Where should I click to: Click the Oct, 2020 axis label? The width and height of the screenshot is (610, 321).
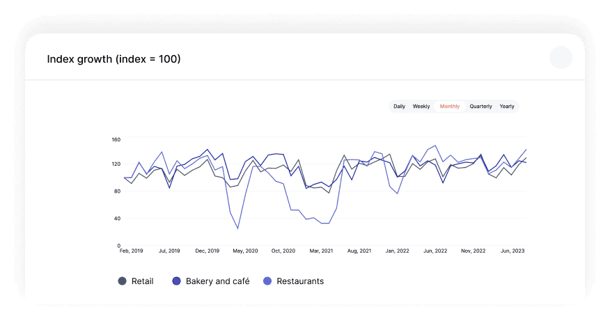tap(283, 251)
